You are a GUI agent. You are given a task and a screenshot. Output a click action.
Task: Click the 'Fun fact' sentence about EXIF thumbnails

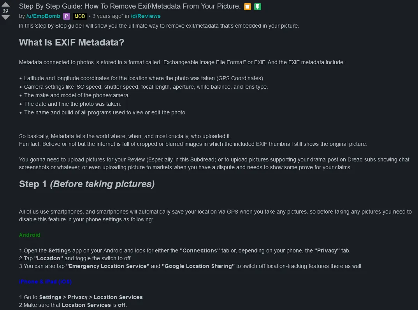pos(193,144)
